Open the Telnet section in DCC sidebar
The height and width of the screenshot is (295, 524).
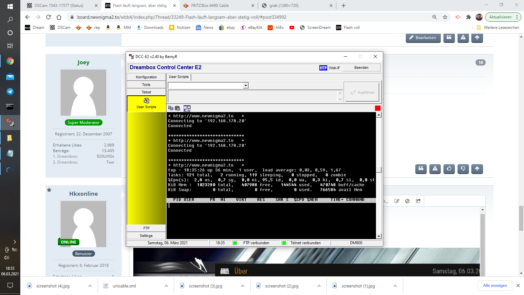tap(146, 92)
